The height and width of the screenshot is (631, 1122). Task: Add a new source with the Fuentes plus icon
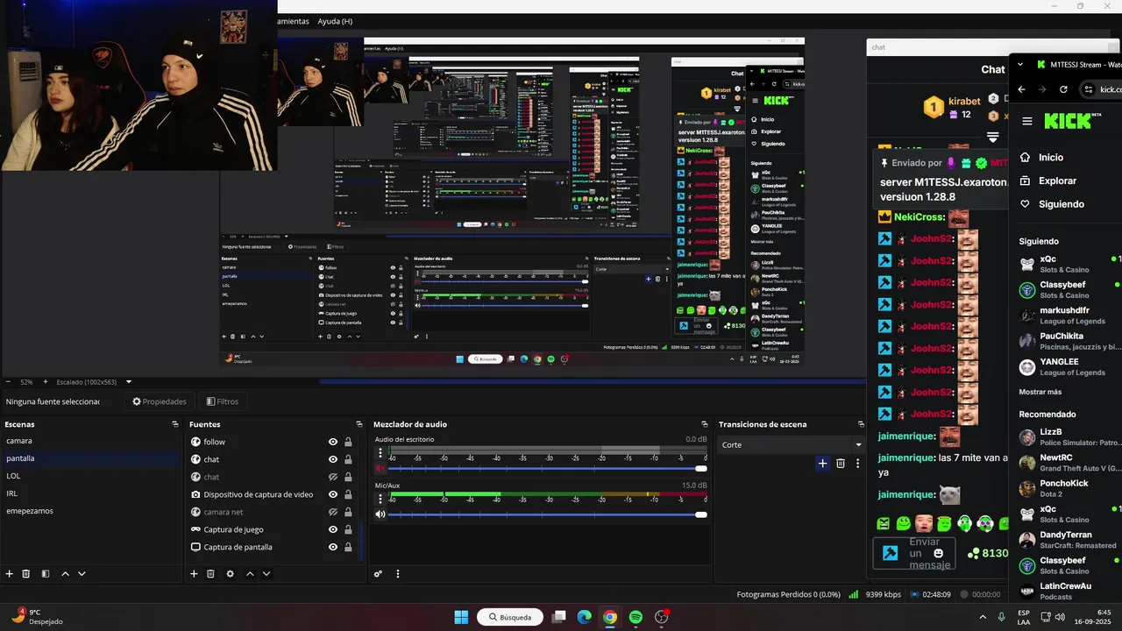pos(194,574)
